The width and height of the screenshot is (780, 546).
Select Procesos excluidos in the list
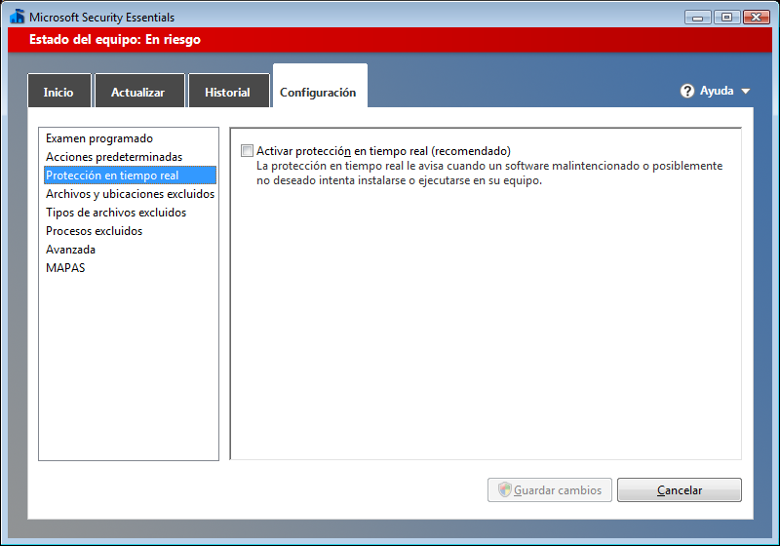130,231
